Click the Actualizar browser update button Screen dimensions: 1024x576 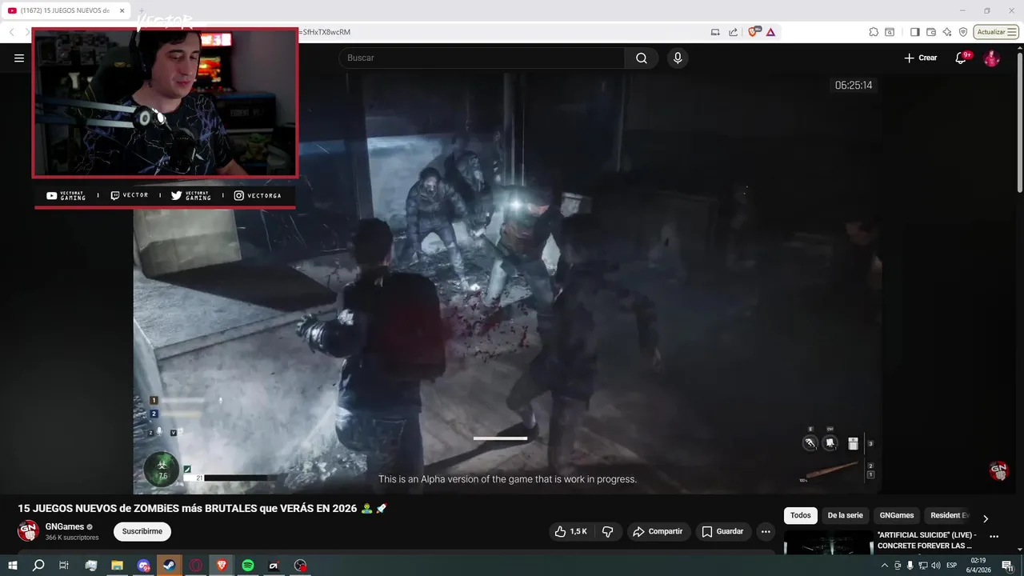[x=995, y=32]
